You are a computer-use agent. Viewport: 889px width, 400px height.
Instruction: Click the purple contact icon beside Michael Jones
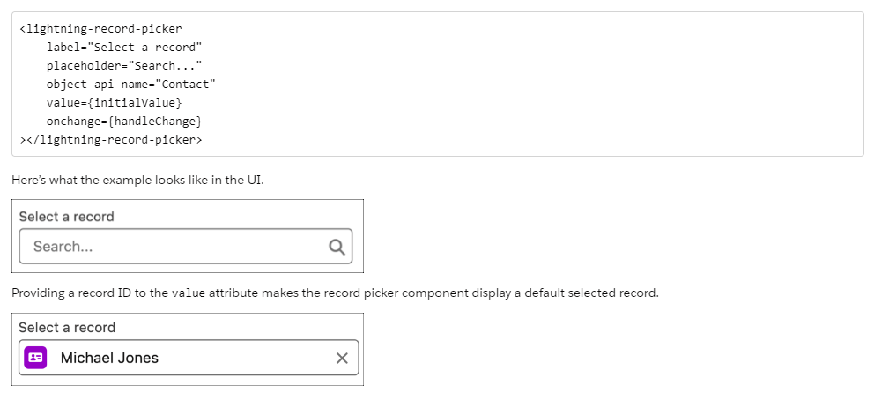click(35, 358)
